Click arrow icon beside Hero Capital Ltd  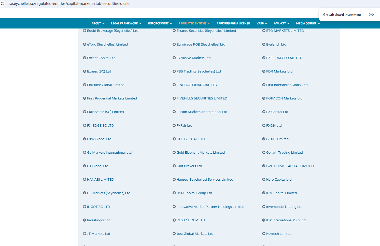pyautogui.click(x=264, y=179)
